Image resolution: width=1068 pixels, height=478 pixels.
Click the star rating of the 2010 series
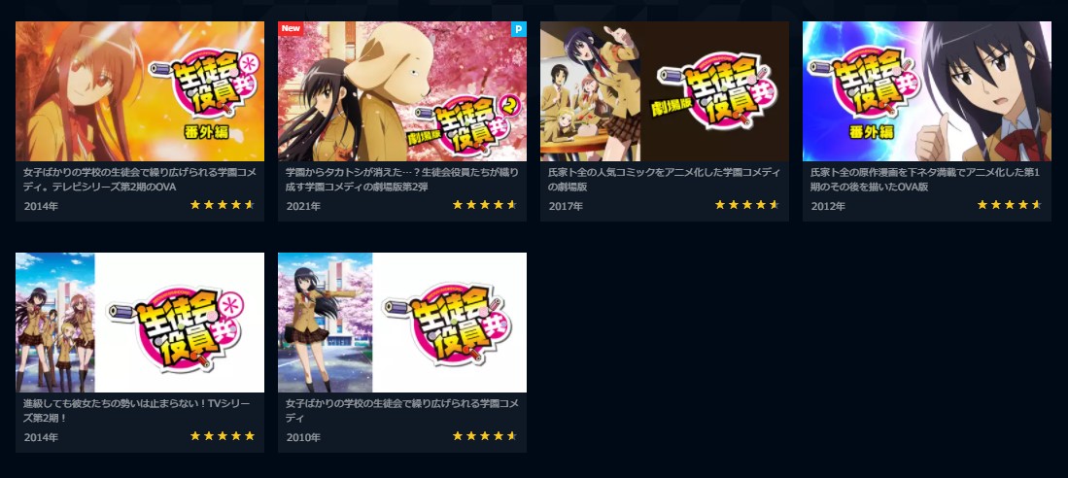[484, 436]
